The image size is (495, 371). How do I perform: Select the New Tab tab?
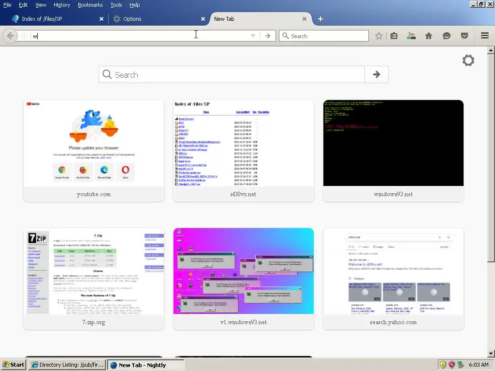coord(261,19)
